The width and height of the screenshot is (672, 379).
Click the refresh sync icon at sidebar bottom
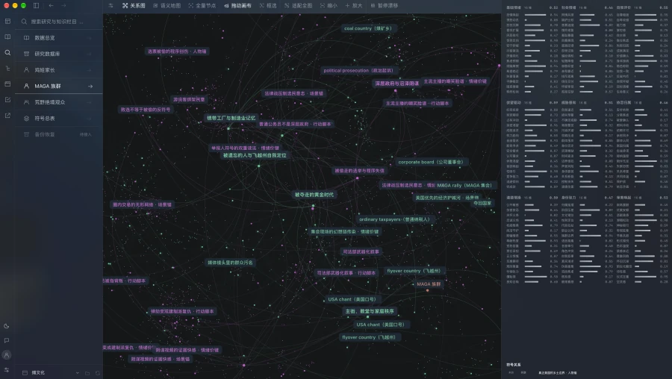point(98,373)
